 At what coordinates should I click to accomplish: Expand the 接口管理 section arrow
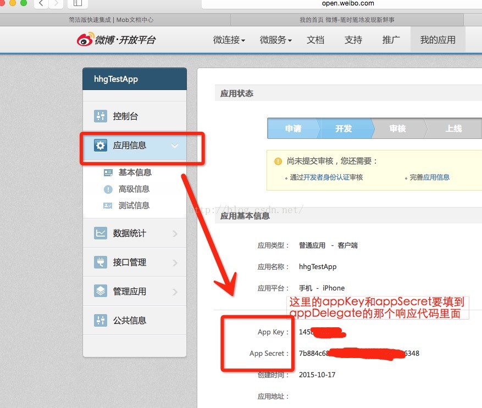pos(175,262)
